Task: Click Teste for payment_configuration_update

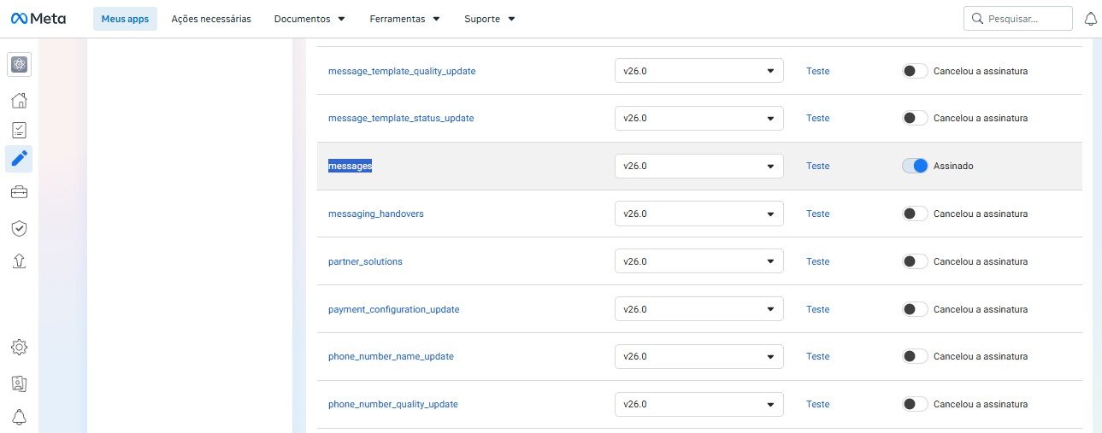Action: pos(817,309)
